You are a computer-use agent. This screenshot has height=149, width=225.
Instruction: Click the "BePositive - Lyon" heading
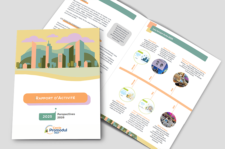pyautogui.click(x=170, y=51)
